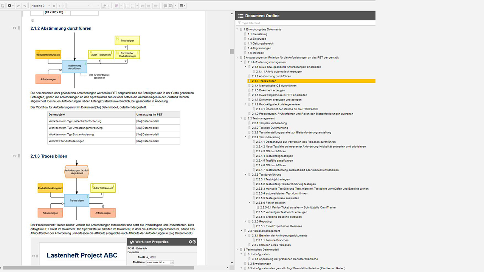The width and height of the screenshot is (484, 272).
Task: Insert a numbered list
Action: point(127,6)
